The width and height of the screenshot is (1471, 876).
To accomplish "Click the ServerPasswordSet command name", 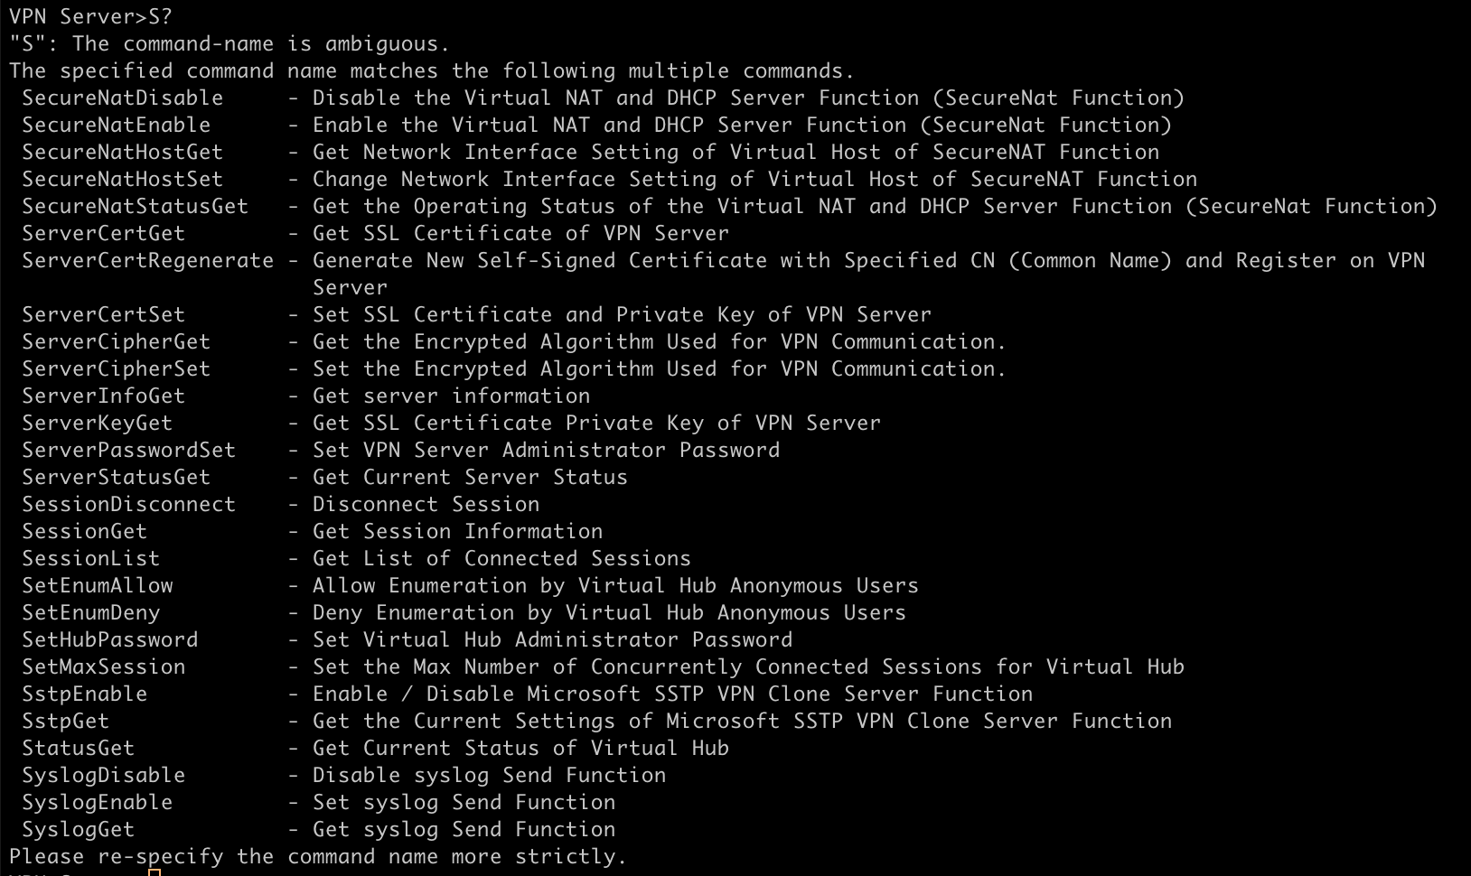I will [x=129, y=450].
